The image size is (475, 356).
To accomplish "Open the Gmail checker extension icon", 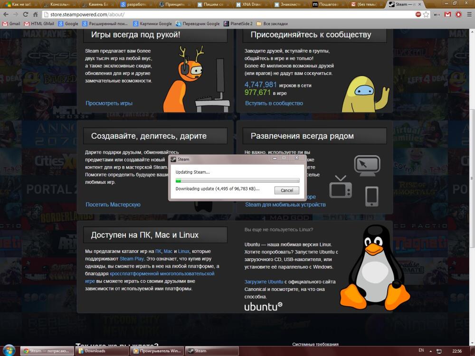I will coord(448,14).
